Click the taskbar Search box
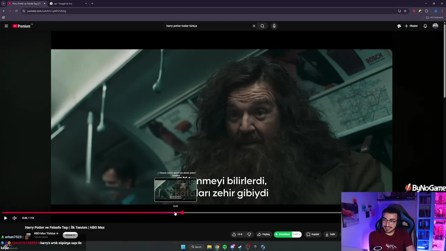 pos(197,247)
